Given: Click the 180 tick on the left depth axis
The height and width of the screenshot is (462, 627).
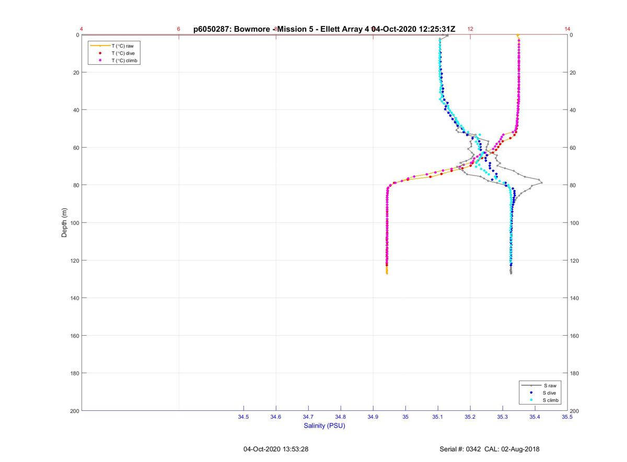Looking at the screenshot, I should 74,373.
